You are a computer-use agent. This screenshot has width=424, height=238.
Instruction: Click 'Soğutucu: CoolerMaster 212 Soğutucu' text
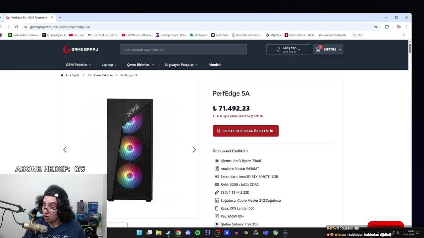click(251, 200)
